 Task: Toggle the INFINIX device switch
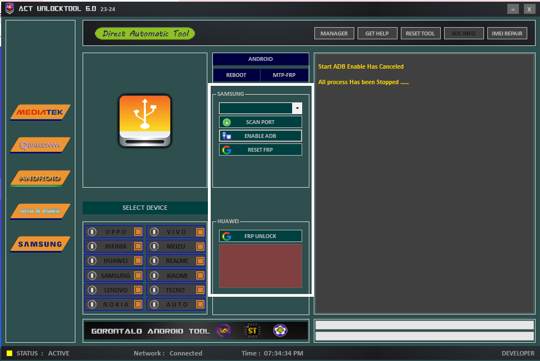tap(92, 246)
